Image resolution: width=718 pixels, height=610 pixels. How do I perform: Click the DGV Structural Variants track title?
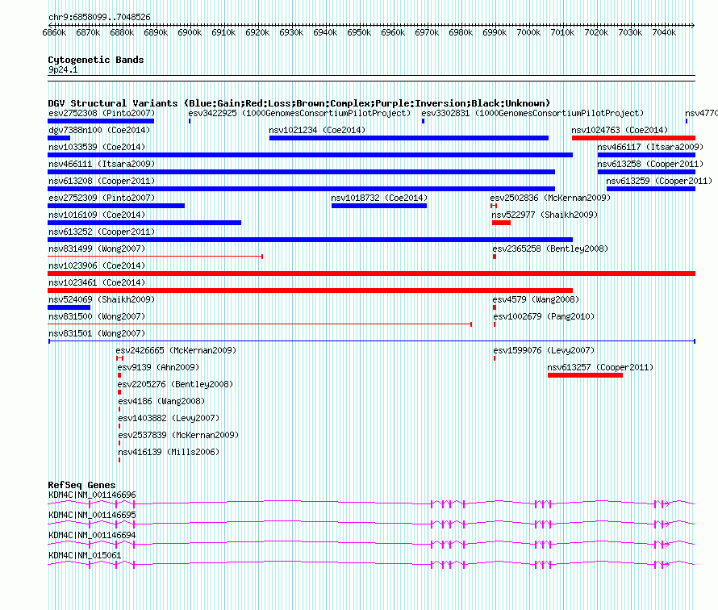pos(299,103)
